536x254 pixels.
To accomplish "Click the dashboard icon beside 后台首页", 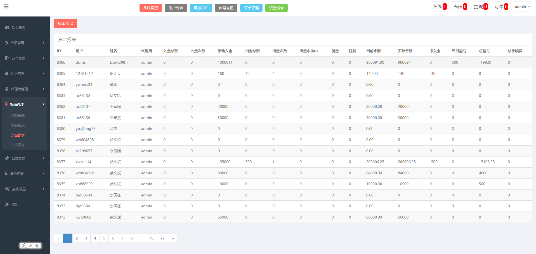I will tap(7, 27).
